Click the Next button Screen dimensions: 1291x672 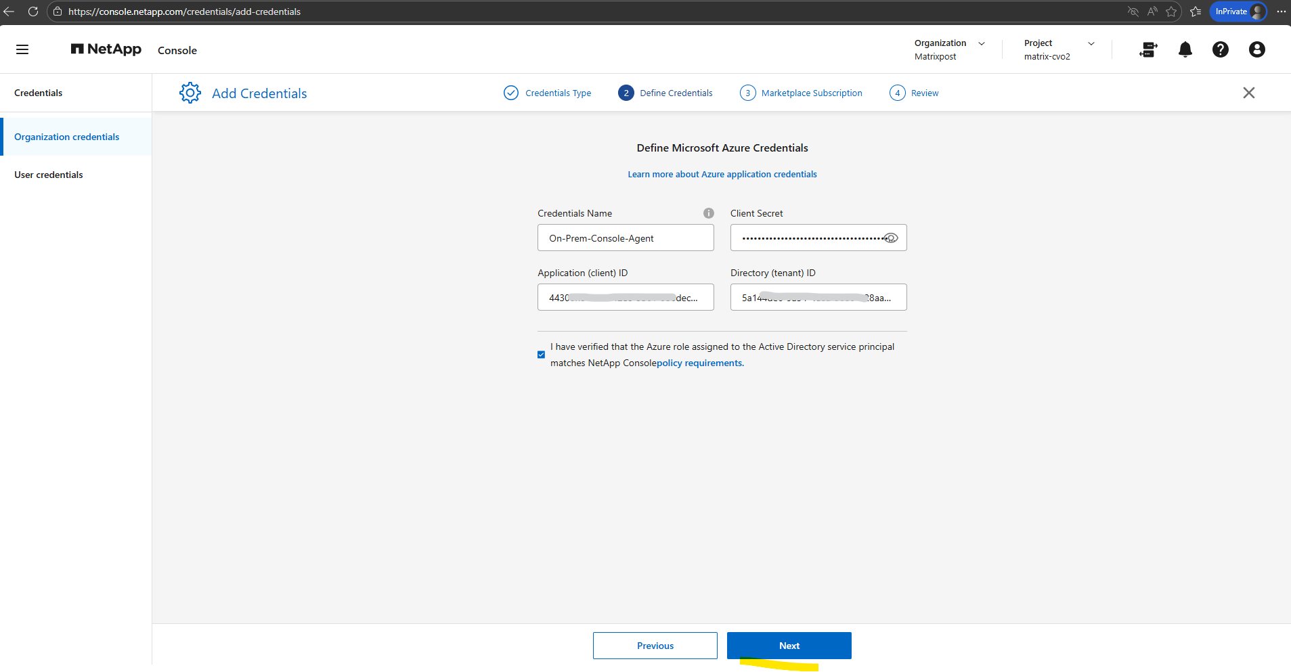(x=789, y=646)
